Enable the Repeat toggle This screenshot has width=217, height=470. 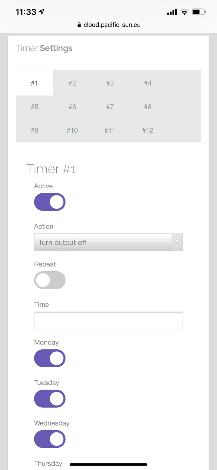50,280
